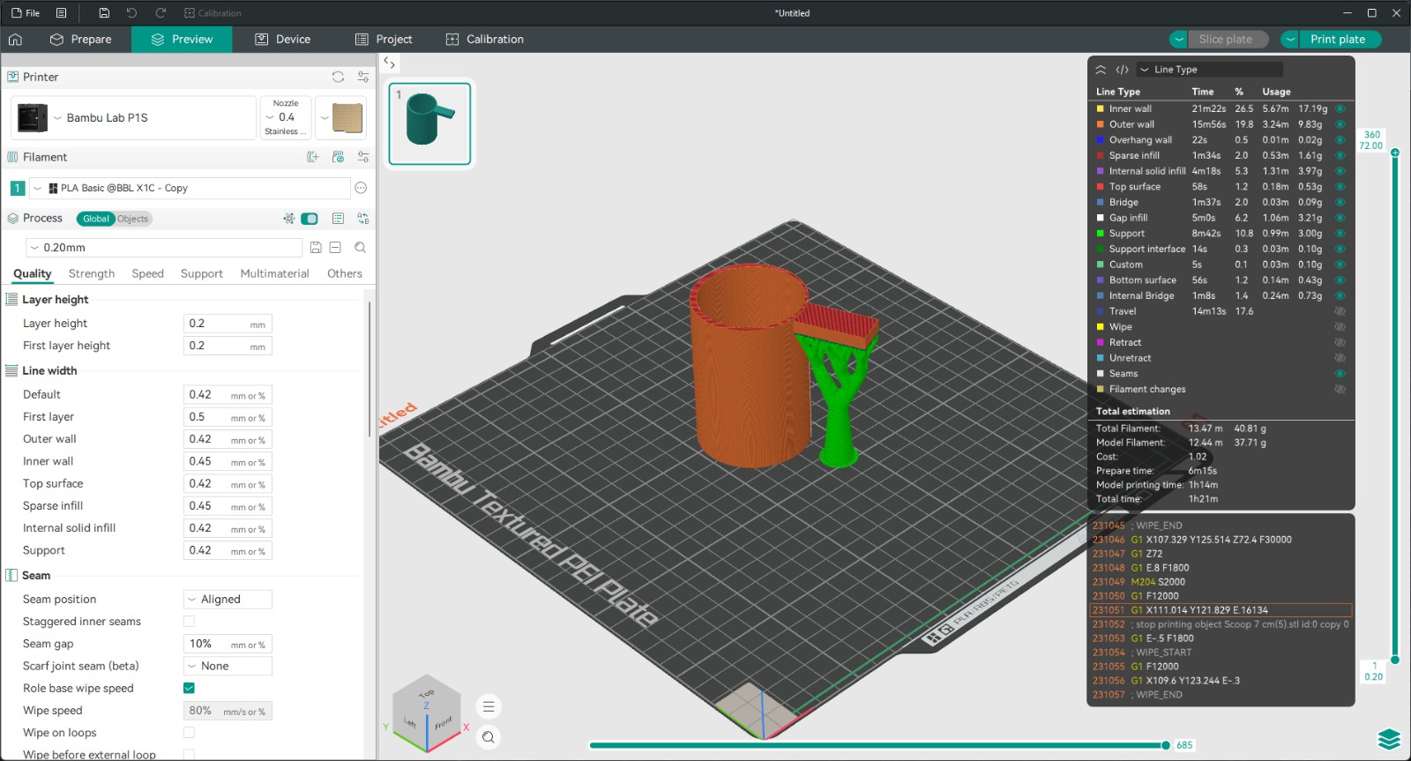Switch to the Prepare tab
1411x761 pixels.
(x=81, y=39)
